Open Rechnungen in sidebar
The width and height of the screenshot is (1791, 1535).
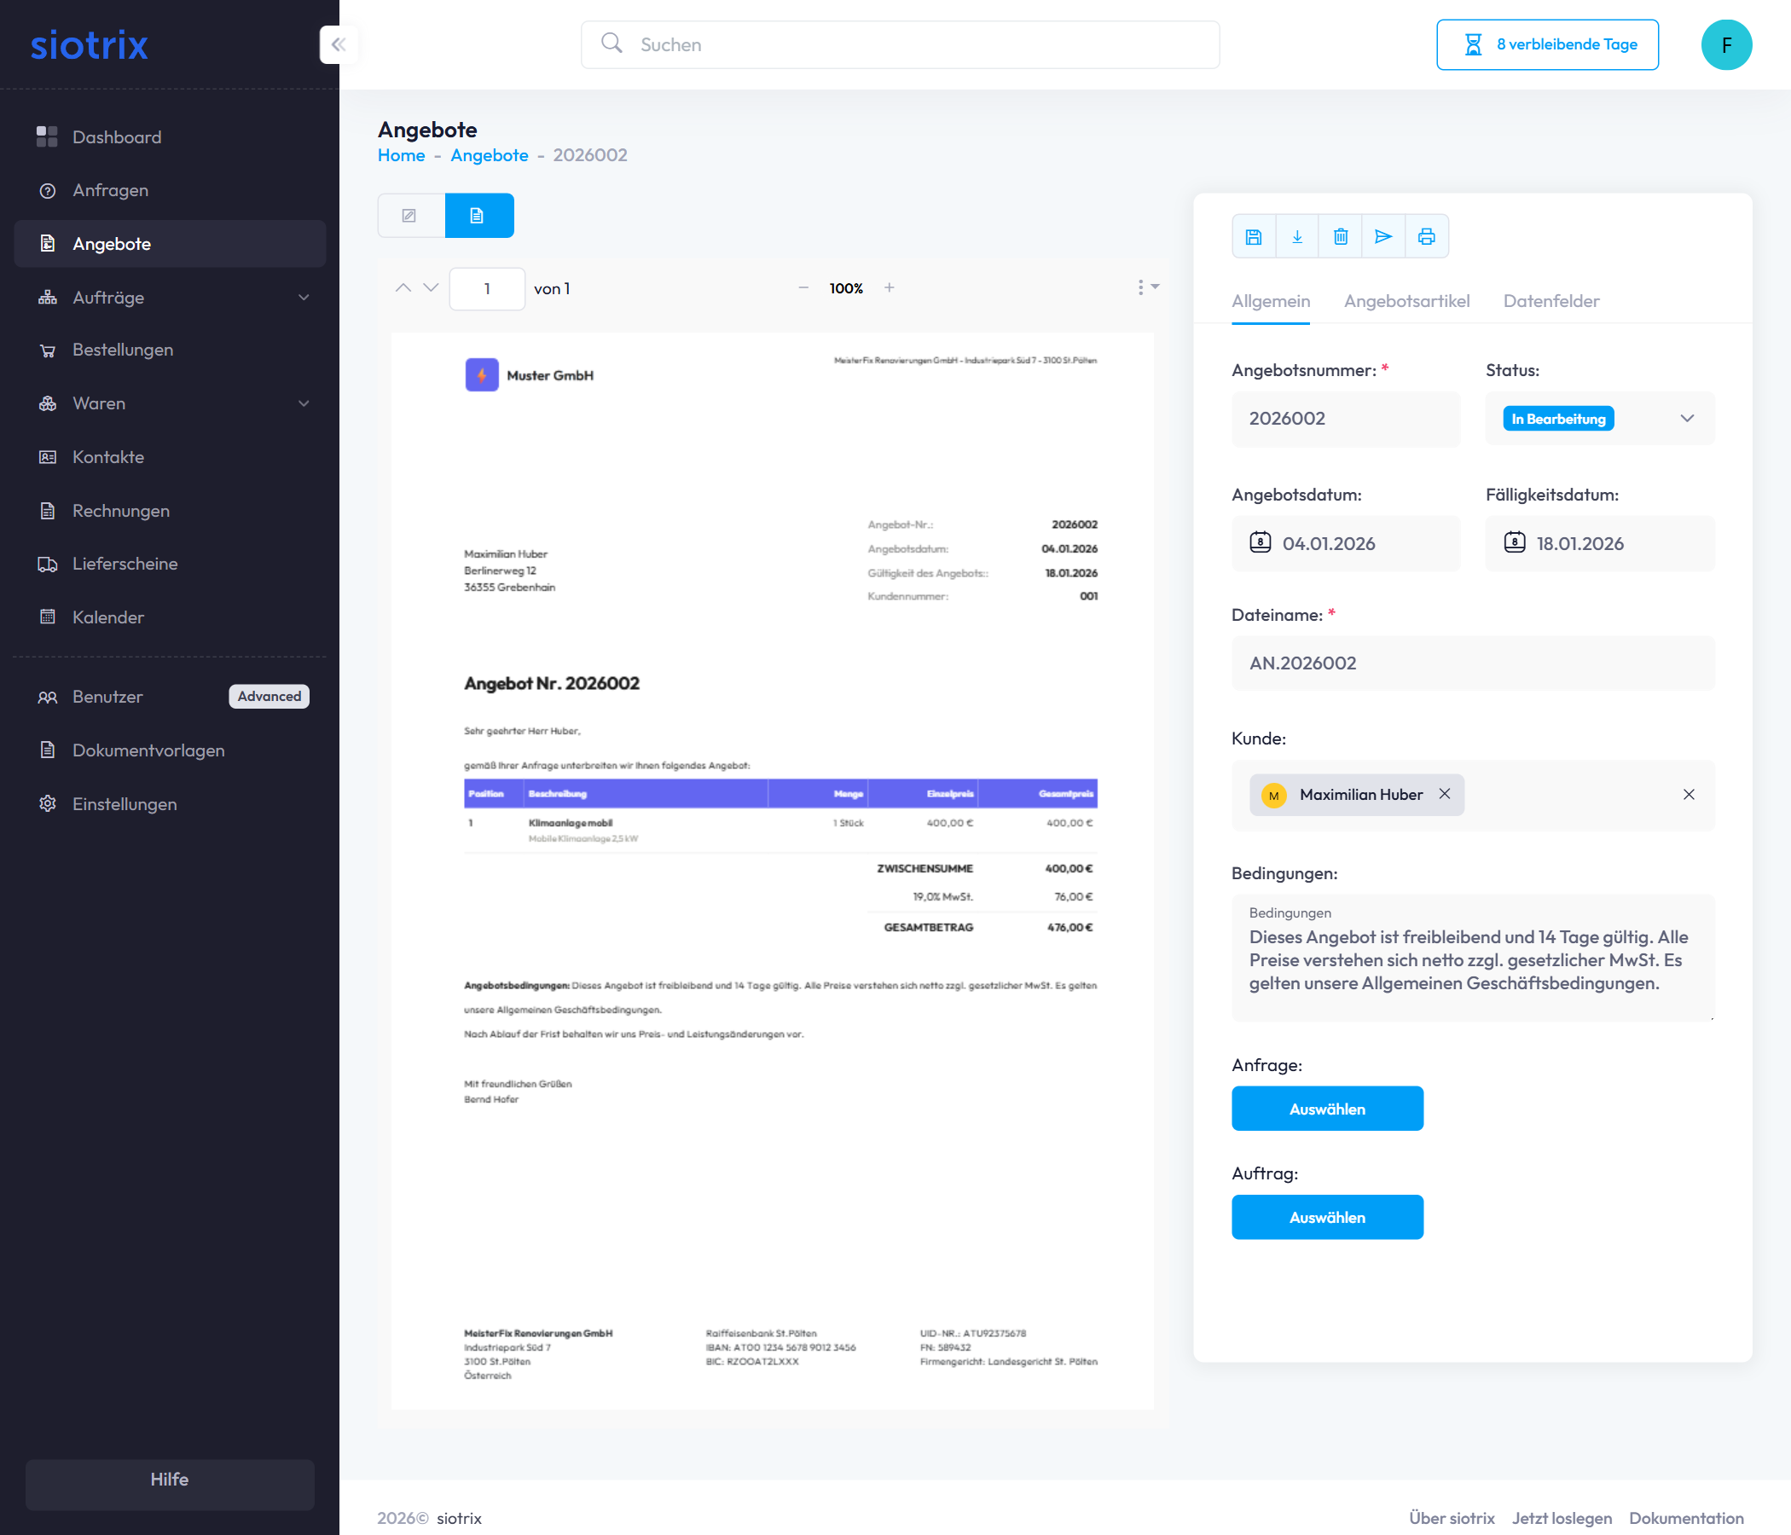[x=121, y=511]
